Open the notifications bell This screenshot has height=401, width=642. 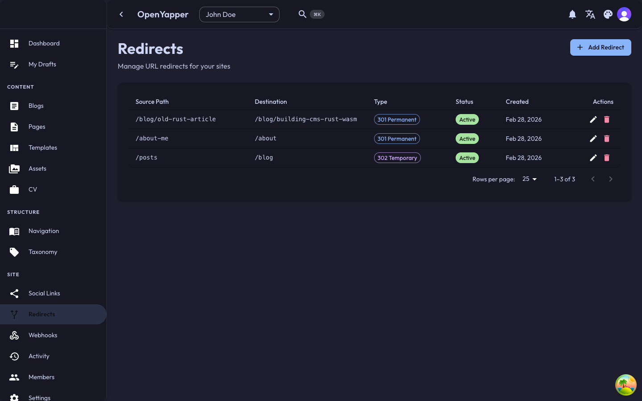click(x=572, y=14)
